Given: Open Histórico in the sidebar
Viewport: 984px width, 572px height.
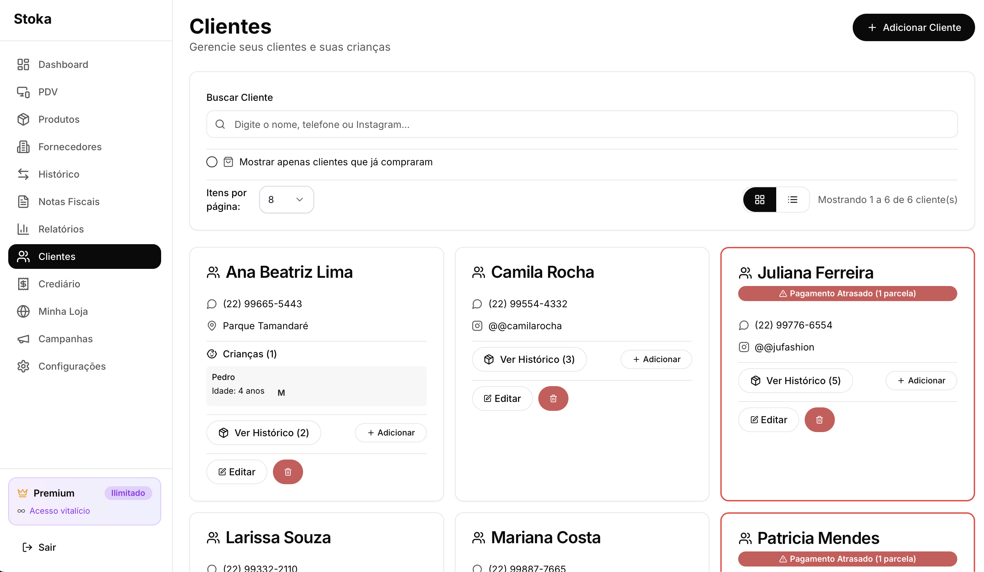Looking at the screenshot, I should [x=84, y=174].
